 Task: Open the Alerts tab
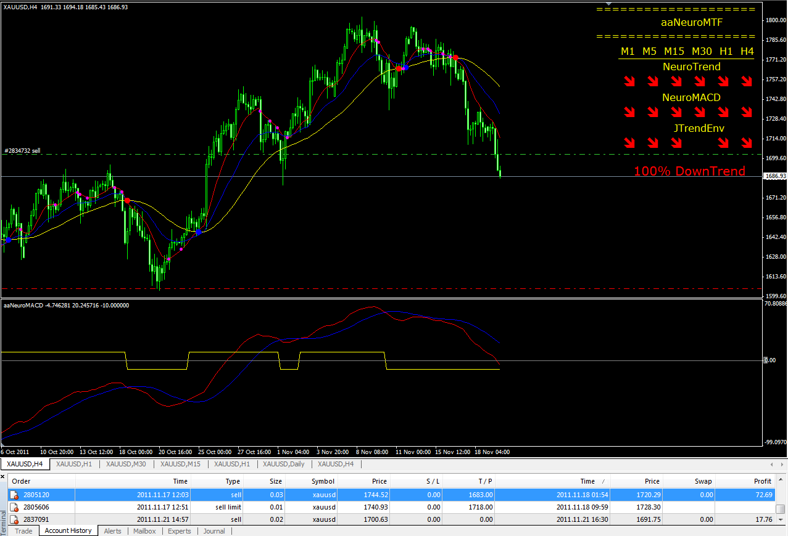(112, 530)
